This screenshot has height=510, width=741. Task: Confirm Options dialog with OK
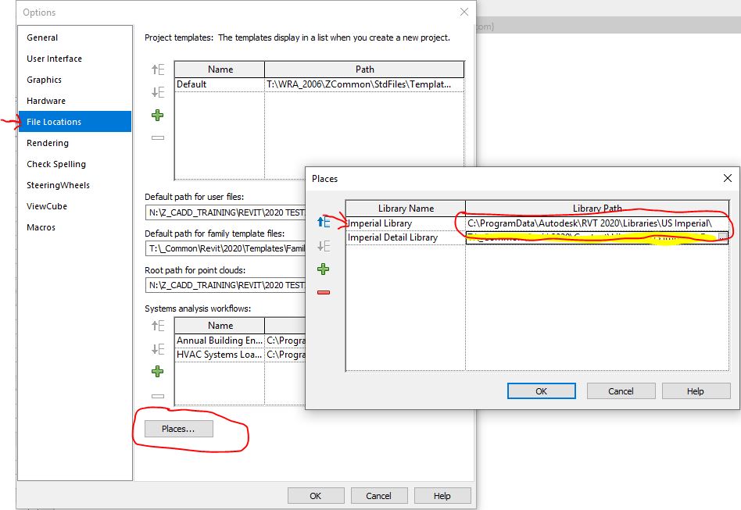pyautogui.click(x=316, y=496)
